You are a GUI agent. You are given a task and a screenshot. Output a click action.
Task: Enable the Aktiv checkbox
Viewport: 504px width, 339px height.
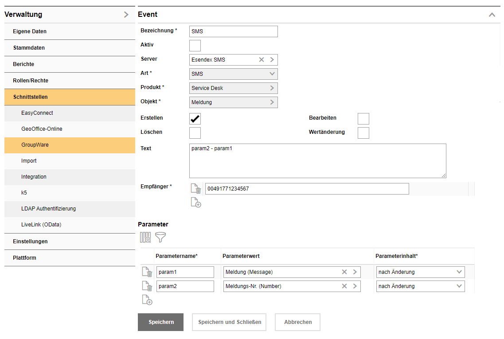[x=195, y=46]
